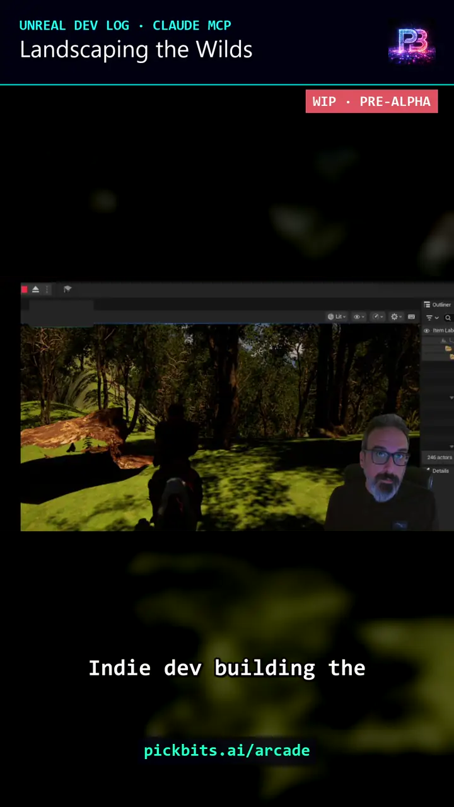Click the WIP · PRE-ALPHA badge
This screenshot has height=807, width=454.
(x=371, y=102)
